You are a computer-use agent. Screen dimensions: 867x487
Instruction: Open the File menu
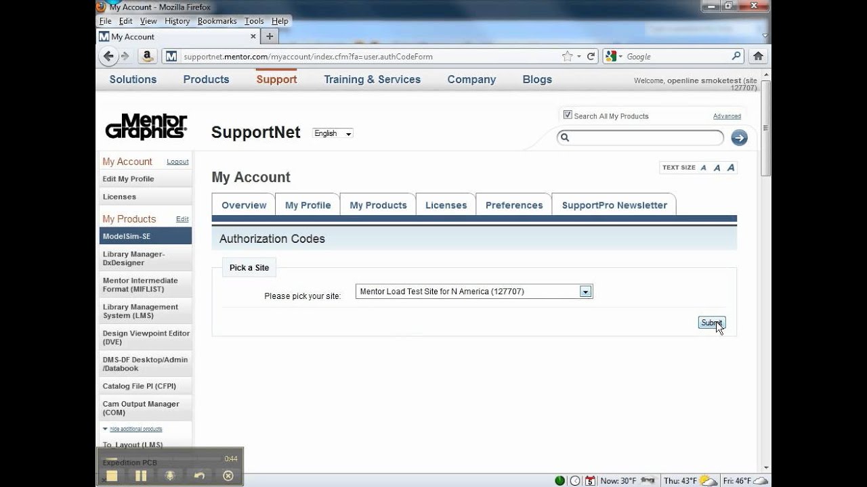click(105, 21)
